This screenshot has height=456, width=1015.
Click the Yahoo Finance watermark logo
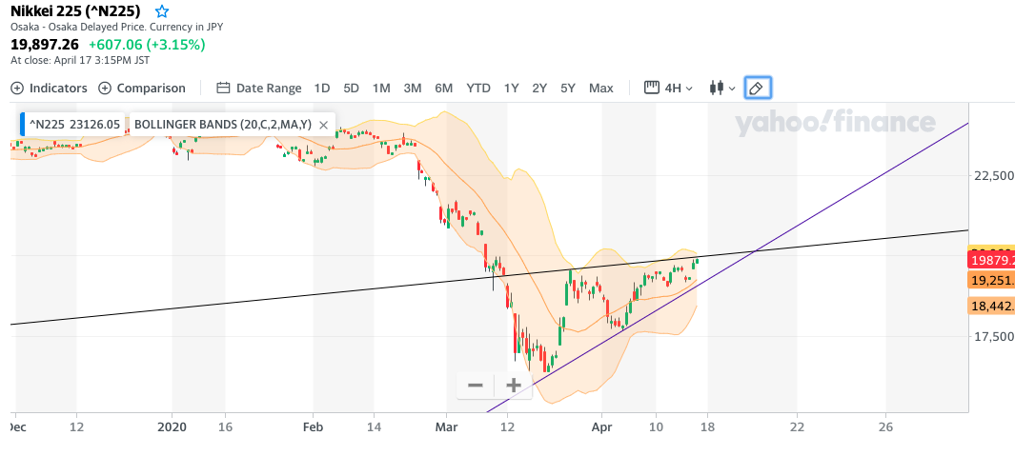point(835,123)
